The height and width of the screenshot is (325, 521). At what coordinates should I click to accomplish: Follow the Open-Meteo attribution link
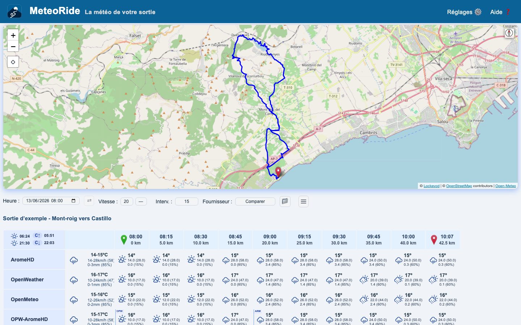pos(505,186)
